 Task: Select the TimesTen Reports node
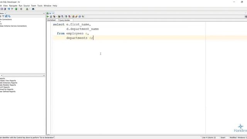(7, 89)
